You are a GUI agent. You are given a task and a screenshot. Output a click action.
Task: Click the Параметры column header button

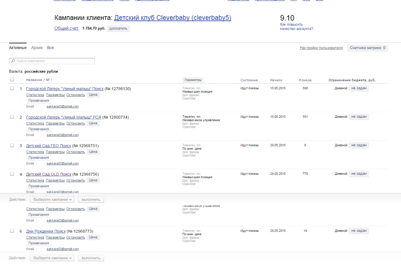coord(193,80)
